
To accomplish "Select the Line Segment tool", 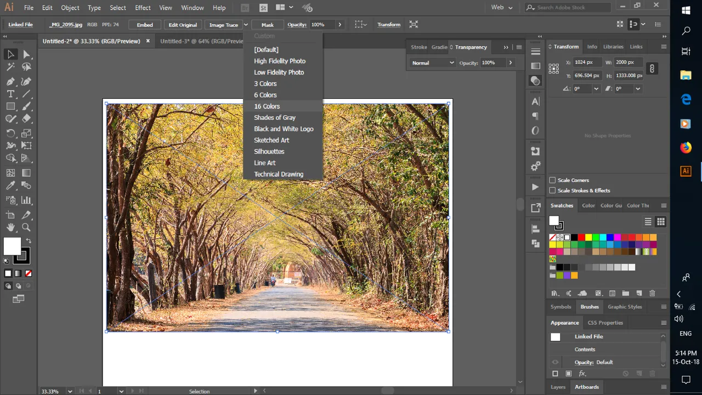I will pos(26,94).
